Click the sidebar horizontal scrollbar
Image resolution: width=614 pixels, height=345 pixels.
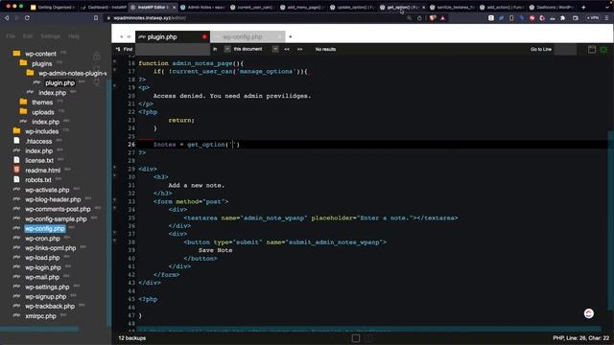(x=39, y=330)
